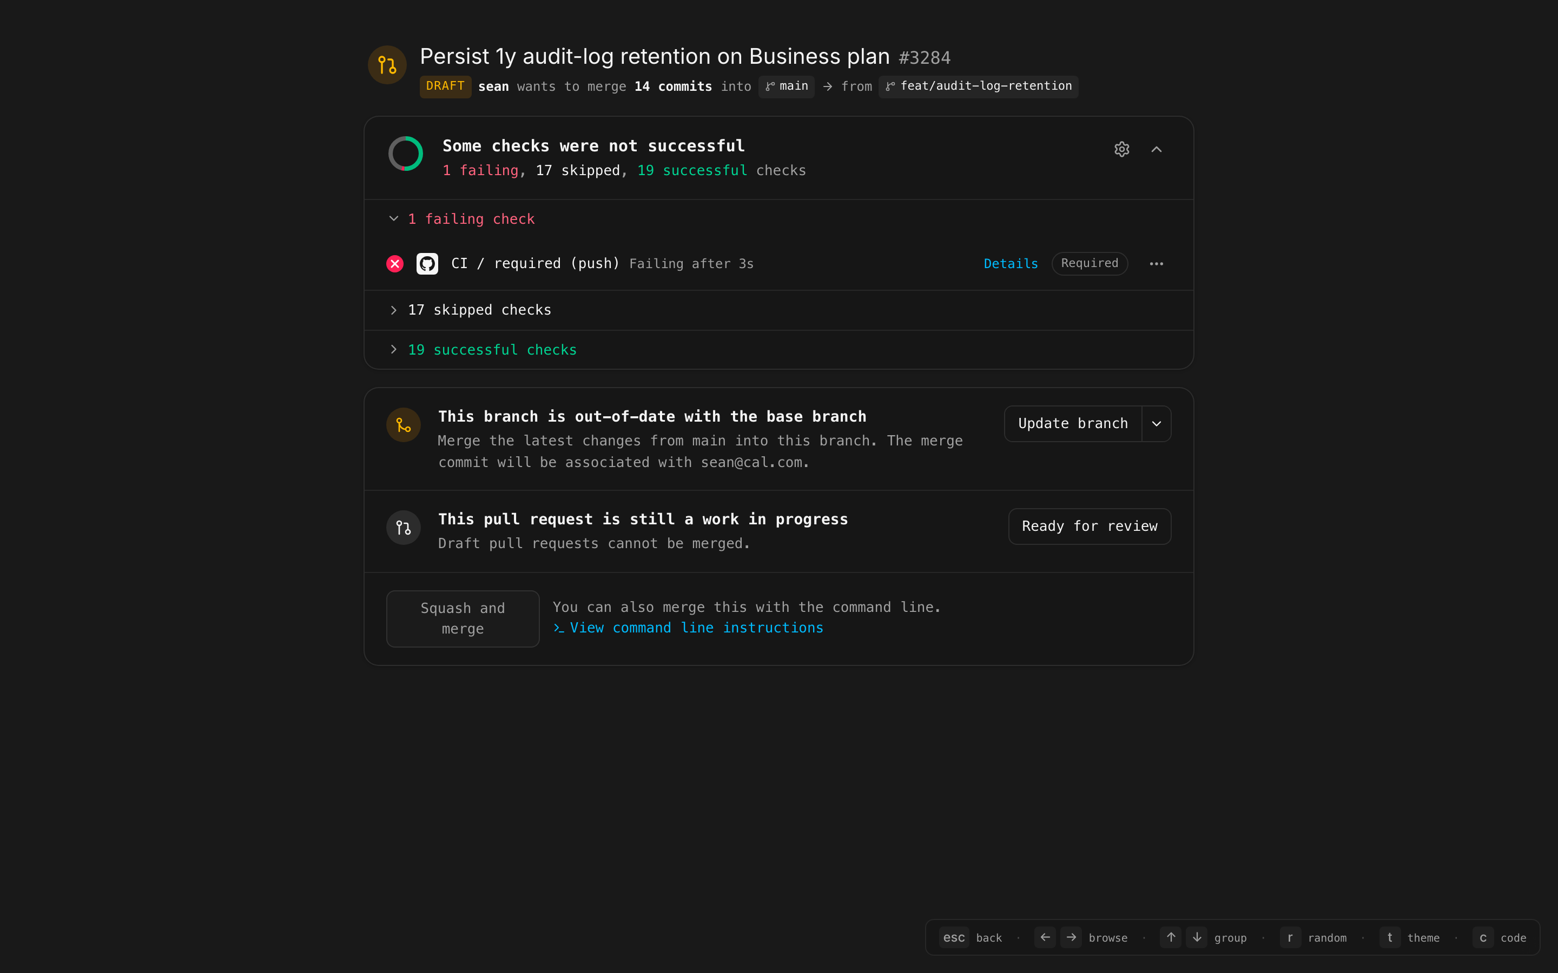Click the Squash and merge button

tap(463, 618)
